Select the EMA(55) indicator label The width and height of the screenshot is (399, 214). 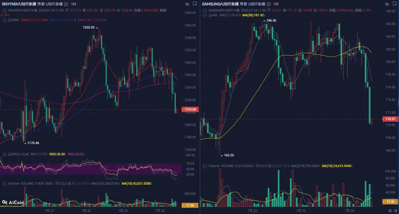[x=62, y=20]
